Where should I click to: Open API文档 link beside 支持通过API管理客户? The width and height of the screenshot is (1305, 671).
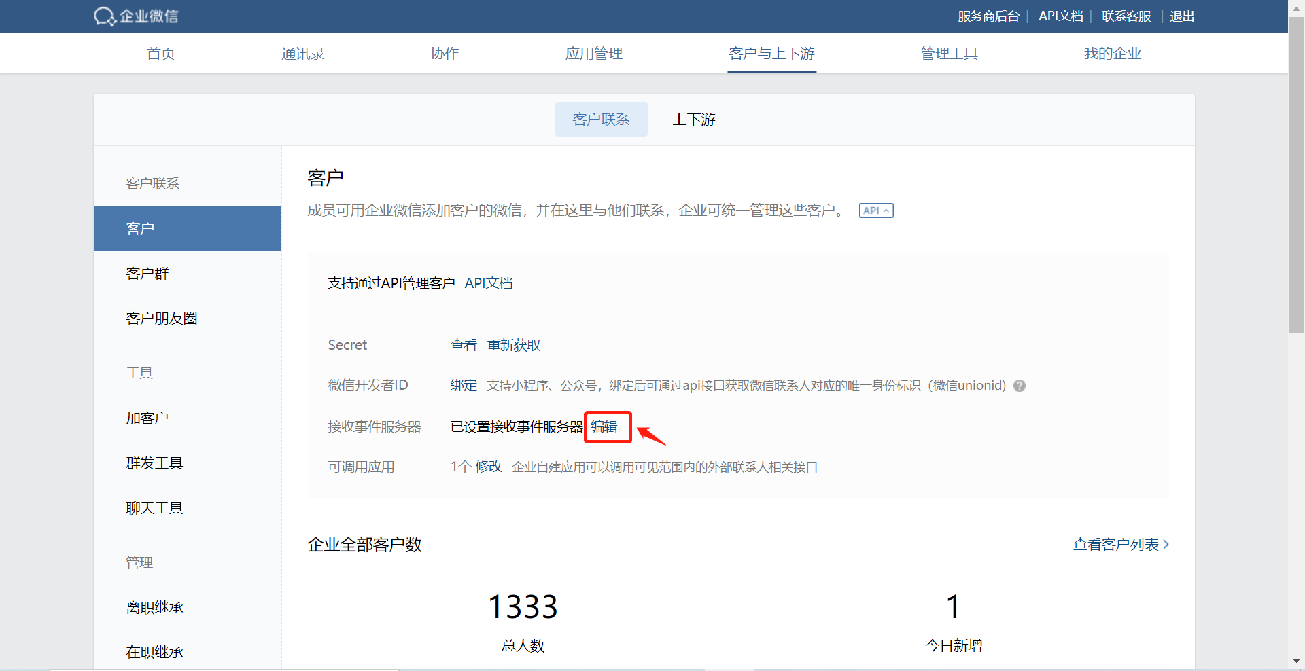tap(489, 283)
